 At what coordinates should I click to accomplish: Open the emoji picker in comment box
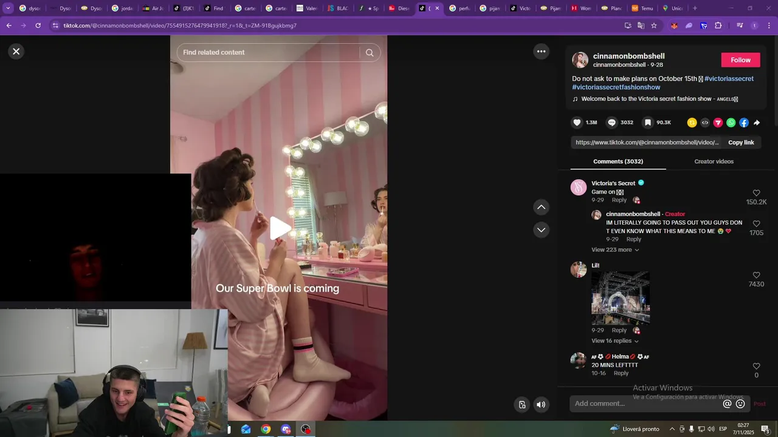(740, 404)
